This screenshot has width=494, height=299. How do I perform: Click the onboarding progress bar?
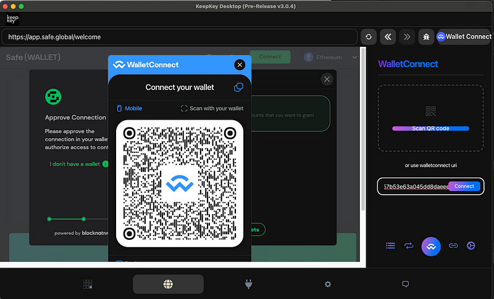pos(78,219)
